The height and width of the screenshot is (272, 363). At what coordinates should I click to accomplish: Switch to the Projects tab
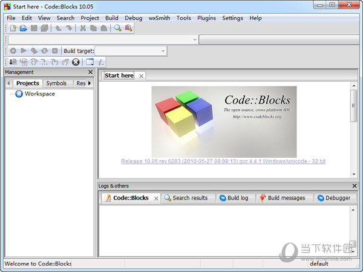pyautogui.click(x=28, y=83)
